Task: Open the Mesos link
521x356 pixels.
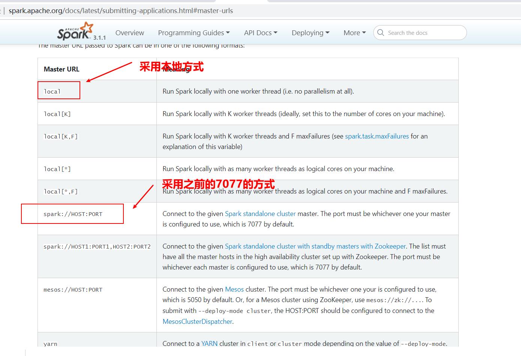Action: [234, 289]
